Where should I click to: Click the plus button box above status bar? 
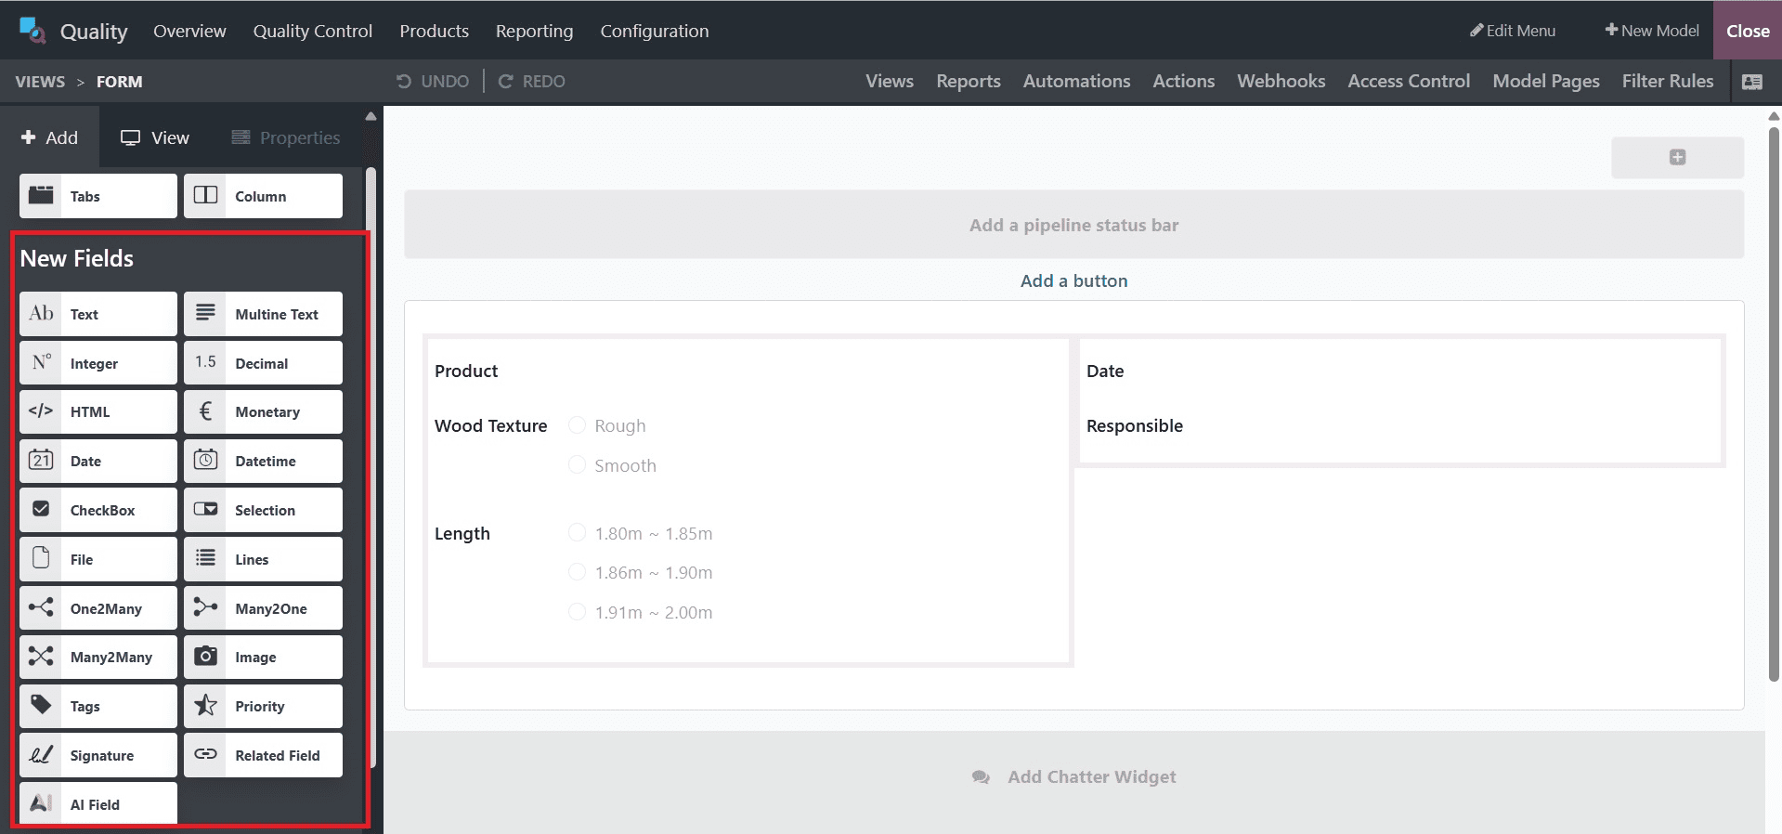[1677, 157]
